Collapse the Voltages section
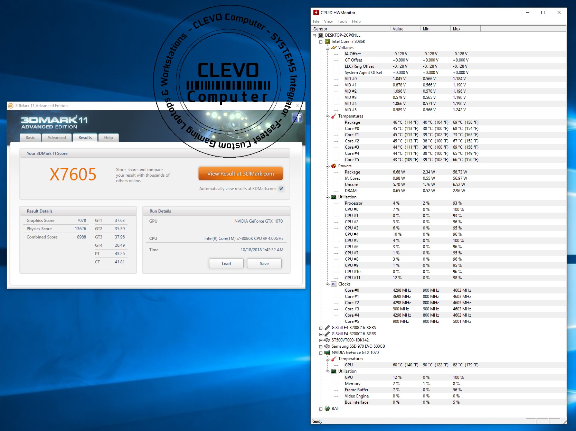 click(327, 48)
